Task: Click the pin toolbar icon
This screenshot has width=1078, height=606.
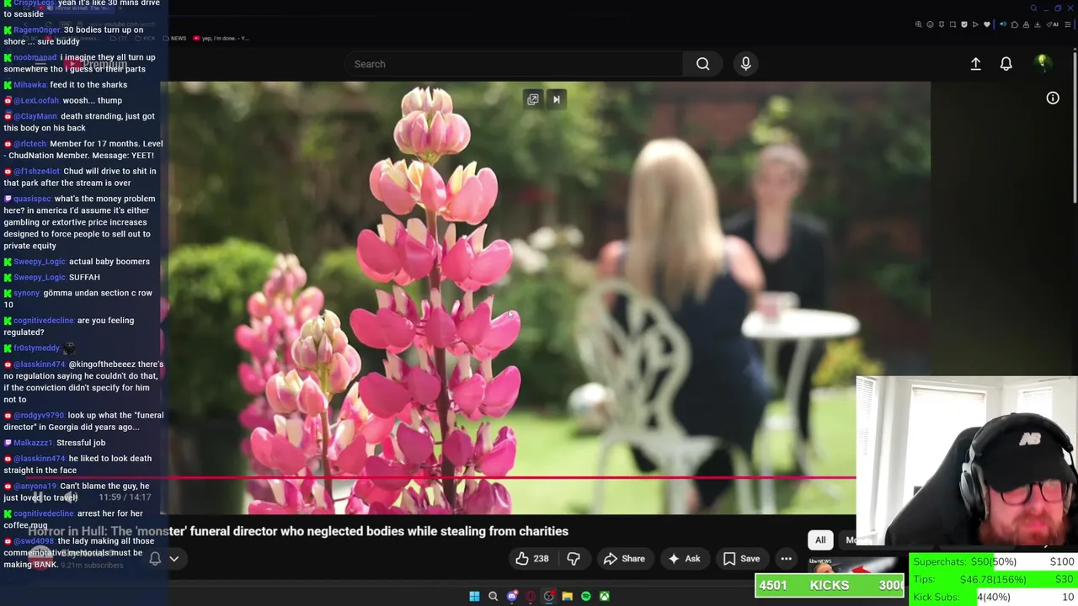Action: [x=942, y=24]
